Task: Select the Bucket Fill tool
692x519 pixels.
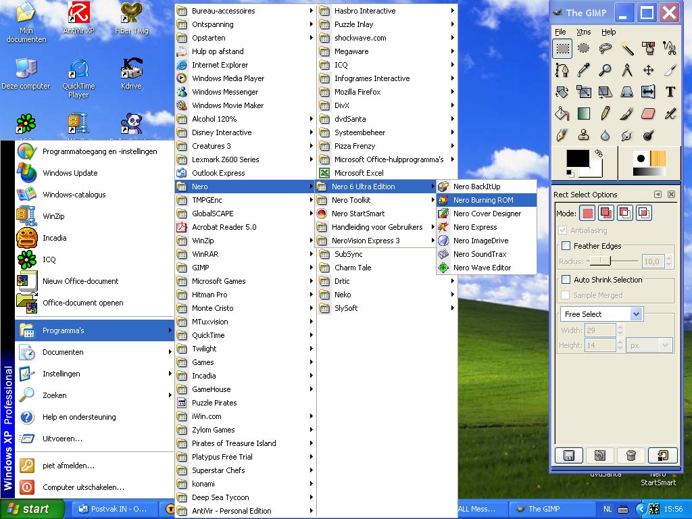Action: coord(562,114)
